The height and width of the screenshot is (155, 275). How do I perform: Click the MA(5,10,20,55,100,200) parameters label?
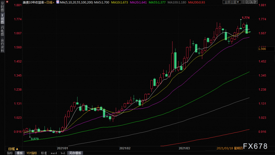tap(76, 2)
